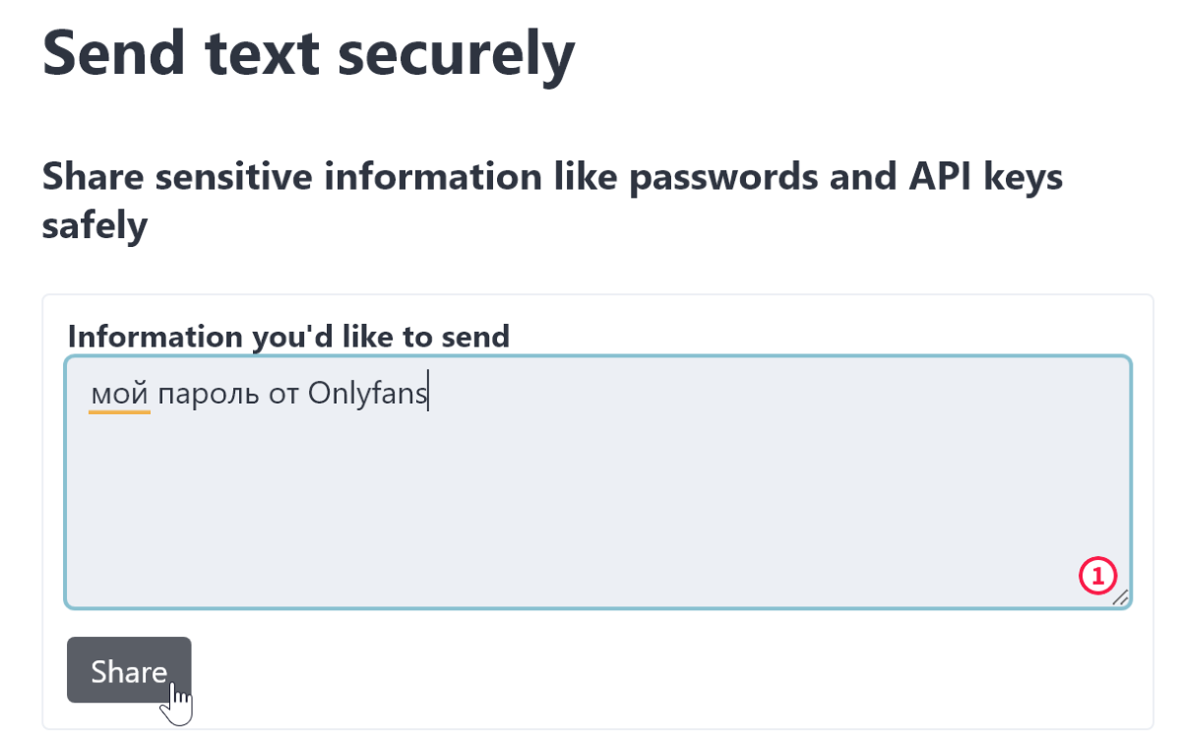Click the "Information you'd like to send" label
This screenshot has height=744, width=1181.
tap(288, 337)
